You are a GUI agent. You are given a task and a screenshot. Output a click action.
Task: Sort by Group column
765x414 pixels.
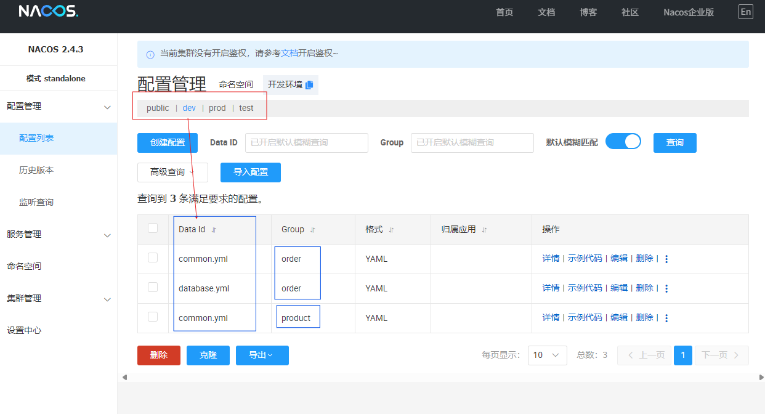pyautogui.click(x=313, y=230)
